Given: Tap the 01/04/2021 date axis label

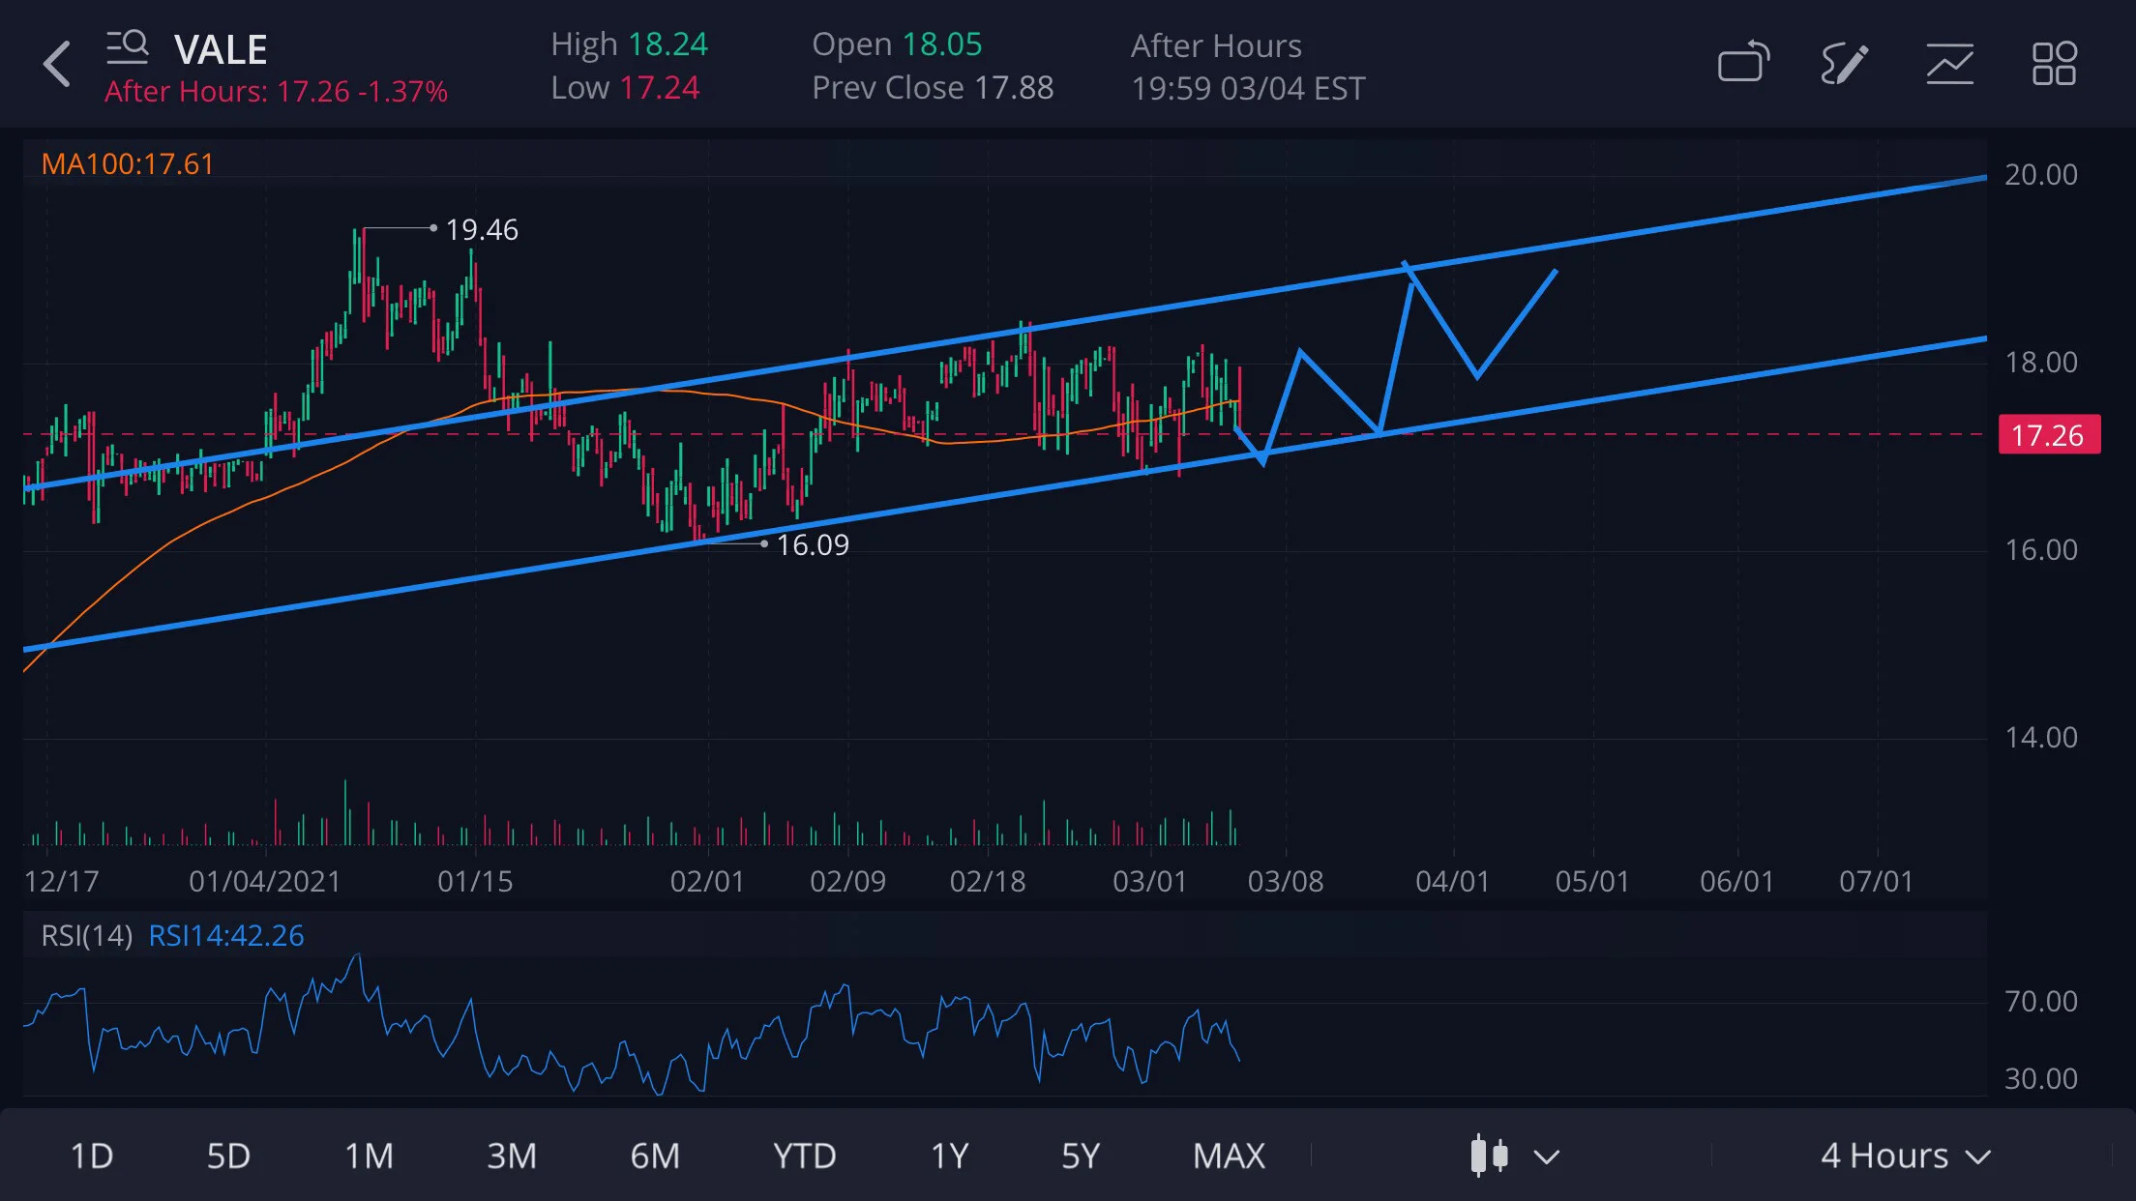Looking at the screenshot, I should point(264,881).
